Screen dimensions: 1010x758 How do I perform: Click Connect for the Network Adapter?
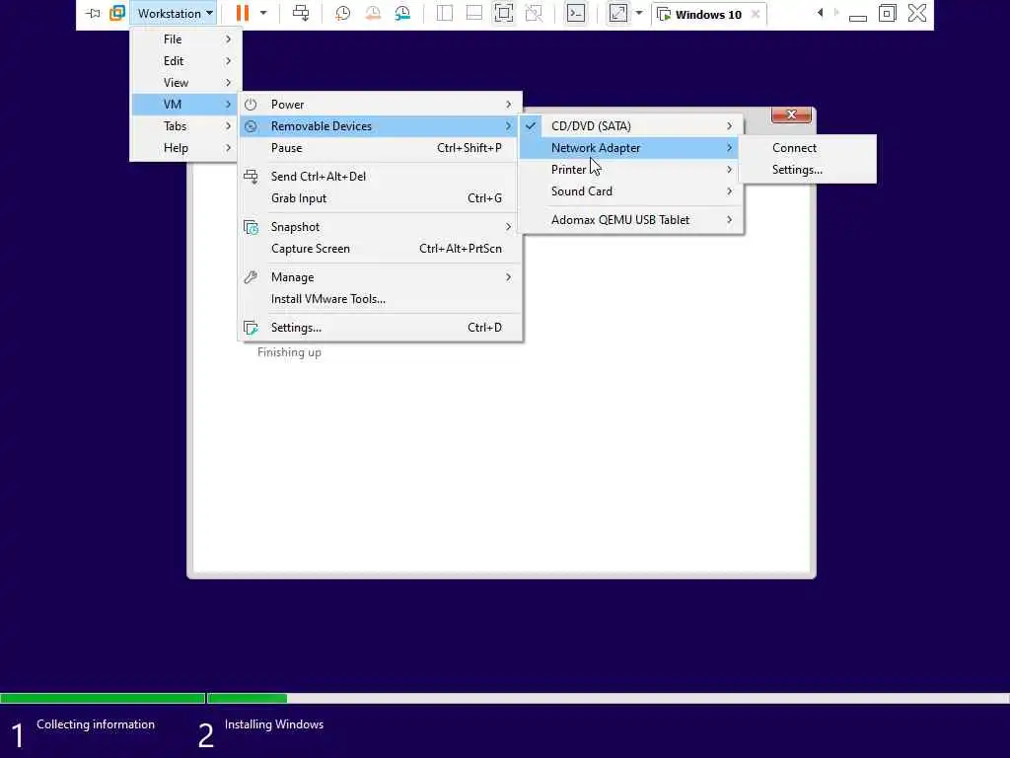coord(808,148)
